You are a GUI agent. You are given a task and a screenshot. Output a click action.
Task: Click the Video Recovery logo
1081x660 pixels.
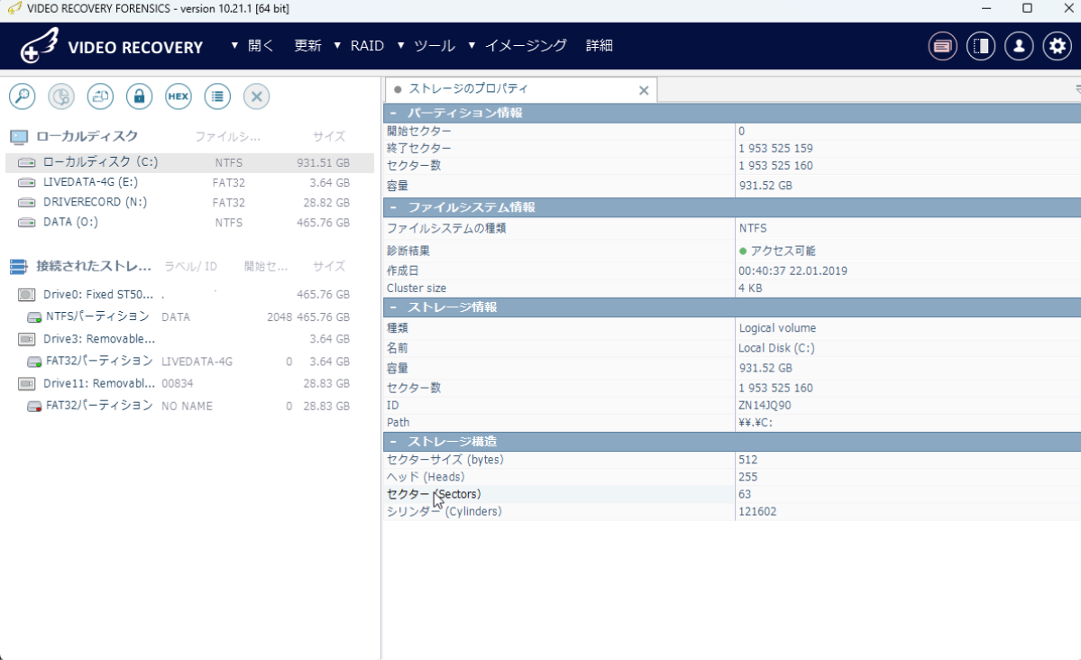pyautogui.click(x=113, y=46)
